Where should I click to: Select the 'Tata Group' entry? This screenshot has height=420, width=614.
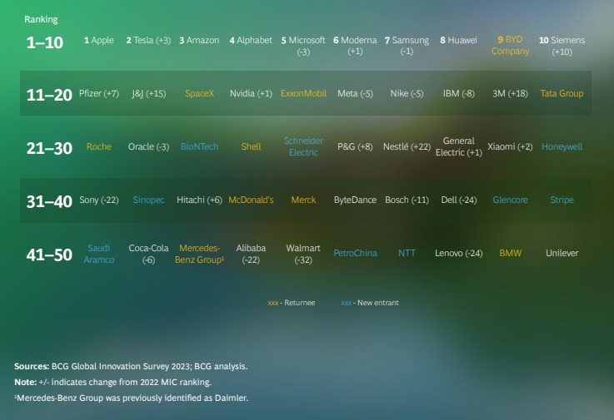coord(562,93)
